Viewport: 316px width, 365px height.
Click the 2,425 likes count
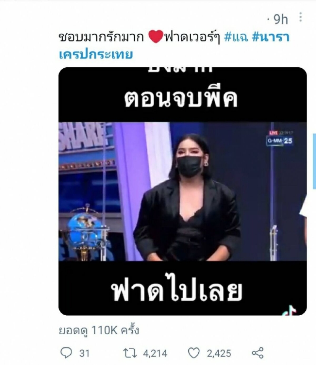click(x=219, y=354)
